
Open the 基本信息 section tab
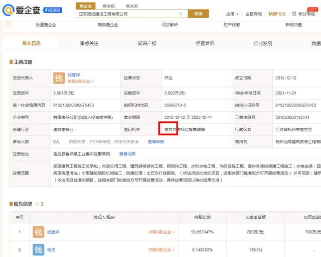pyautogui.click(x=31, y=43)
